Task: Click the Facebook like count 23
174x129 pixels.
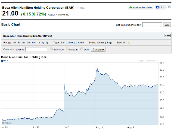Action: [x=169, y=7]
